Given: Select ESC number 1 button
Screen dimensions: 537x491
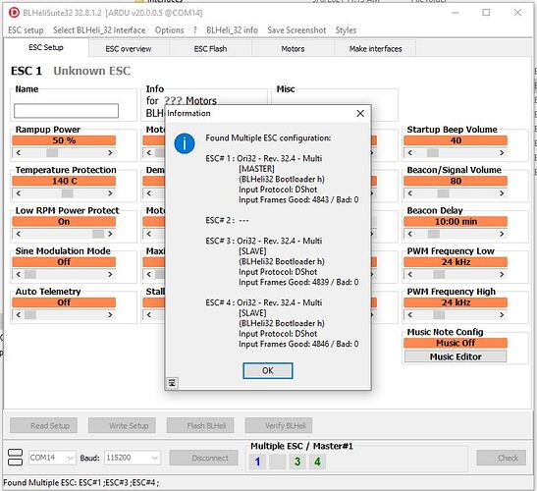Looking at the screenshot, I should pyautogui.click(x=257, y=462).
